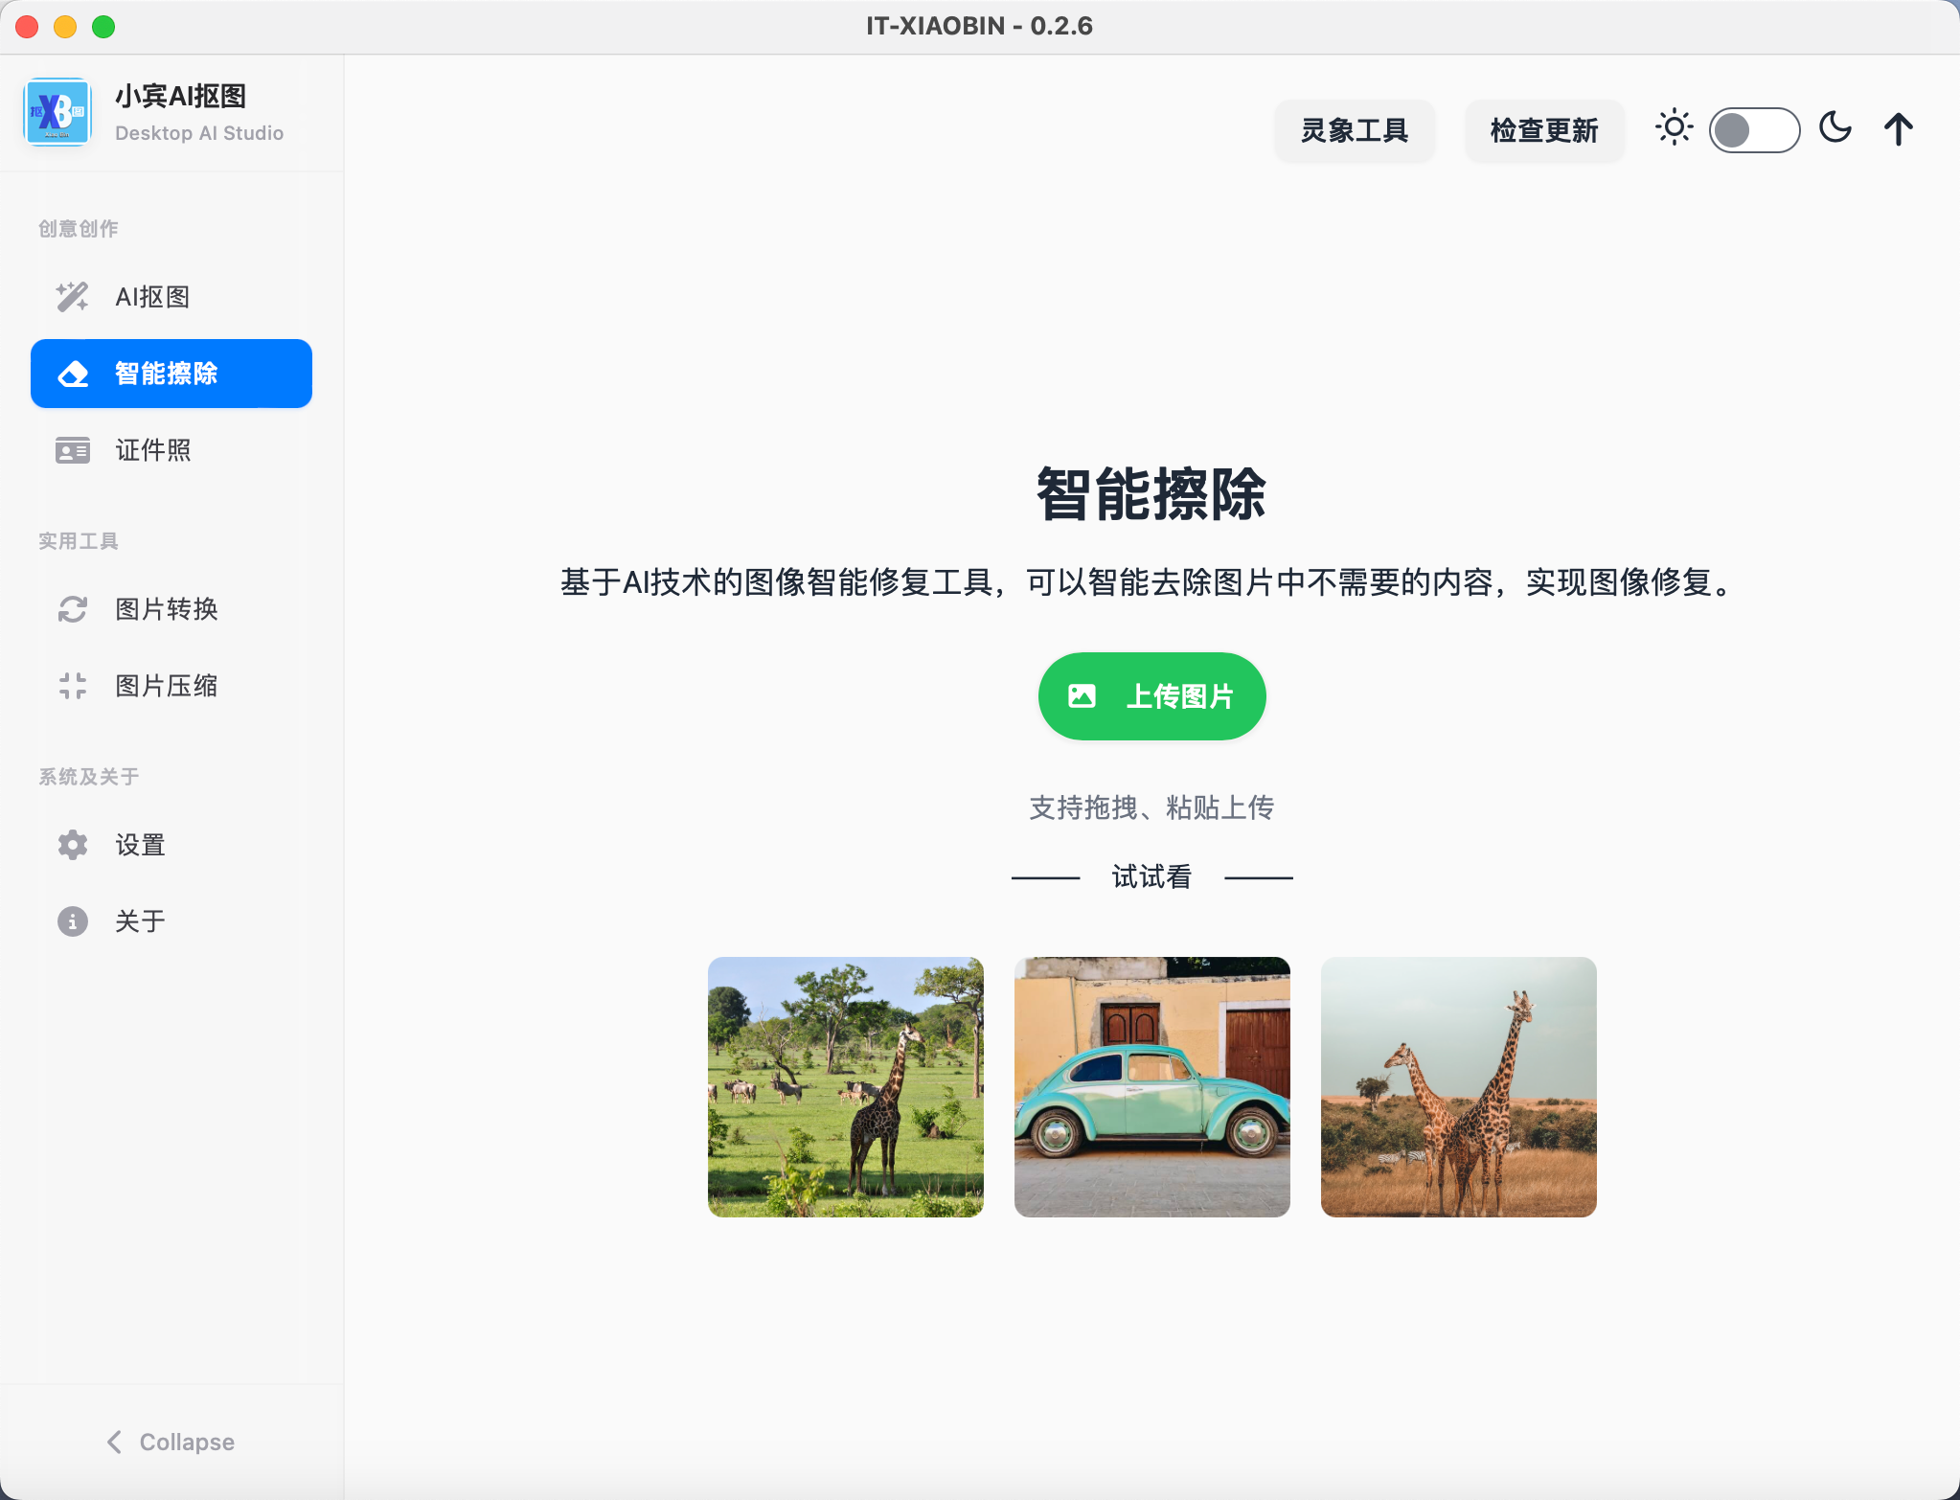Click the eraser icon beside 智能擦除
1960x1500 pixels.
pyautogui.click(x=73, y=374)
